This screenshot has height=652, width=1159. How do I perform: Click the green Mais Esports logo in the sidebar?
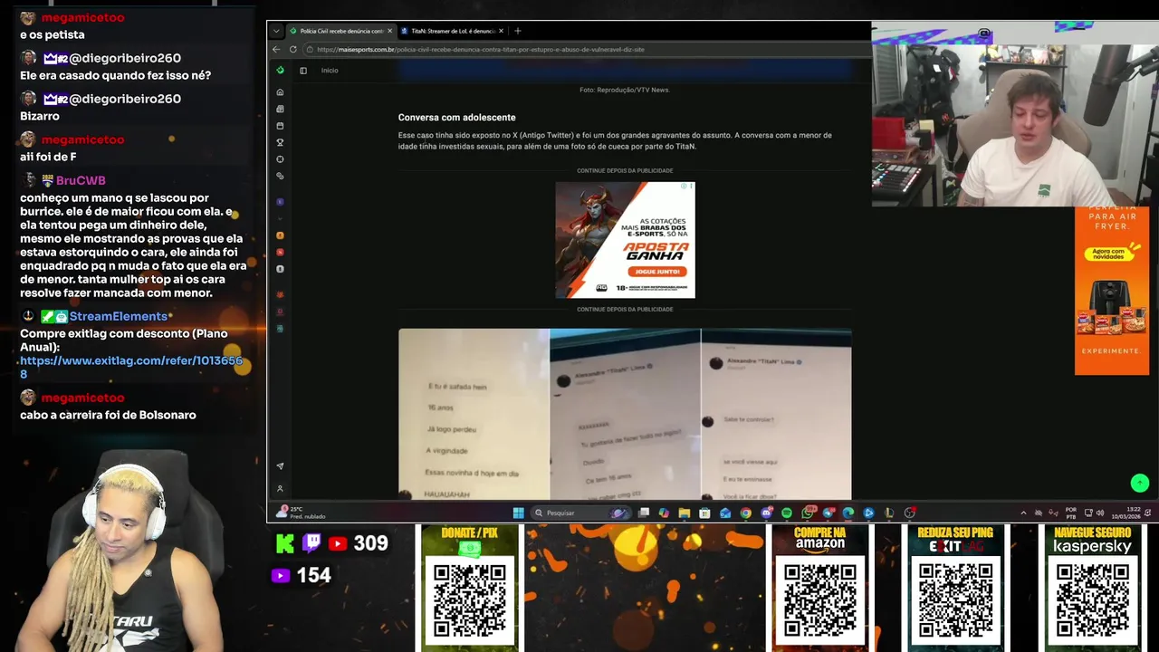pyautogui.click(x=280, y=70)
